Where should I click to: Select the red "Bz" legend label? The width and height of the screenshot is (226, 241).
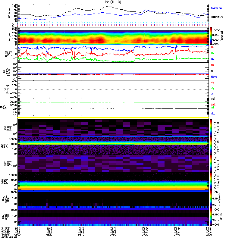click(212, 47)
